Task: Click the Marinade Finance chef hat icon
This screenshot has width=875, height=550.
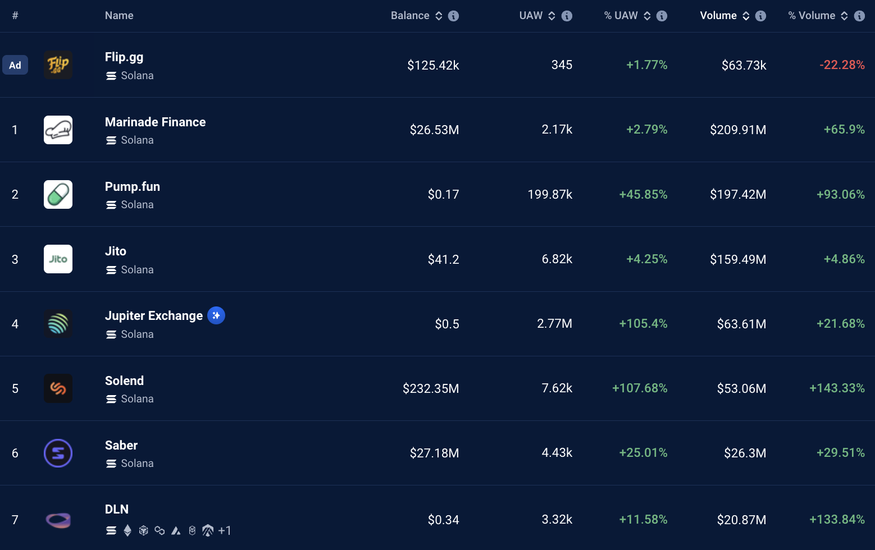Action: tap(58, 130)
